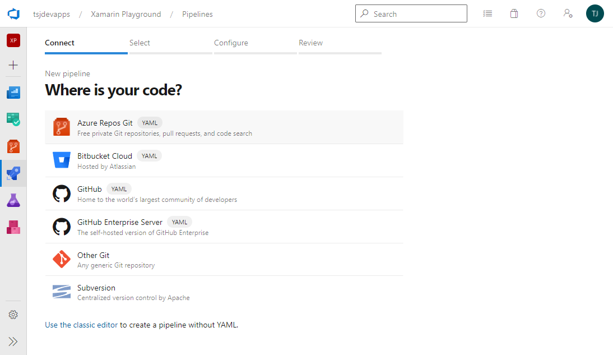Open Repos in the sidebar

point(13,146)
